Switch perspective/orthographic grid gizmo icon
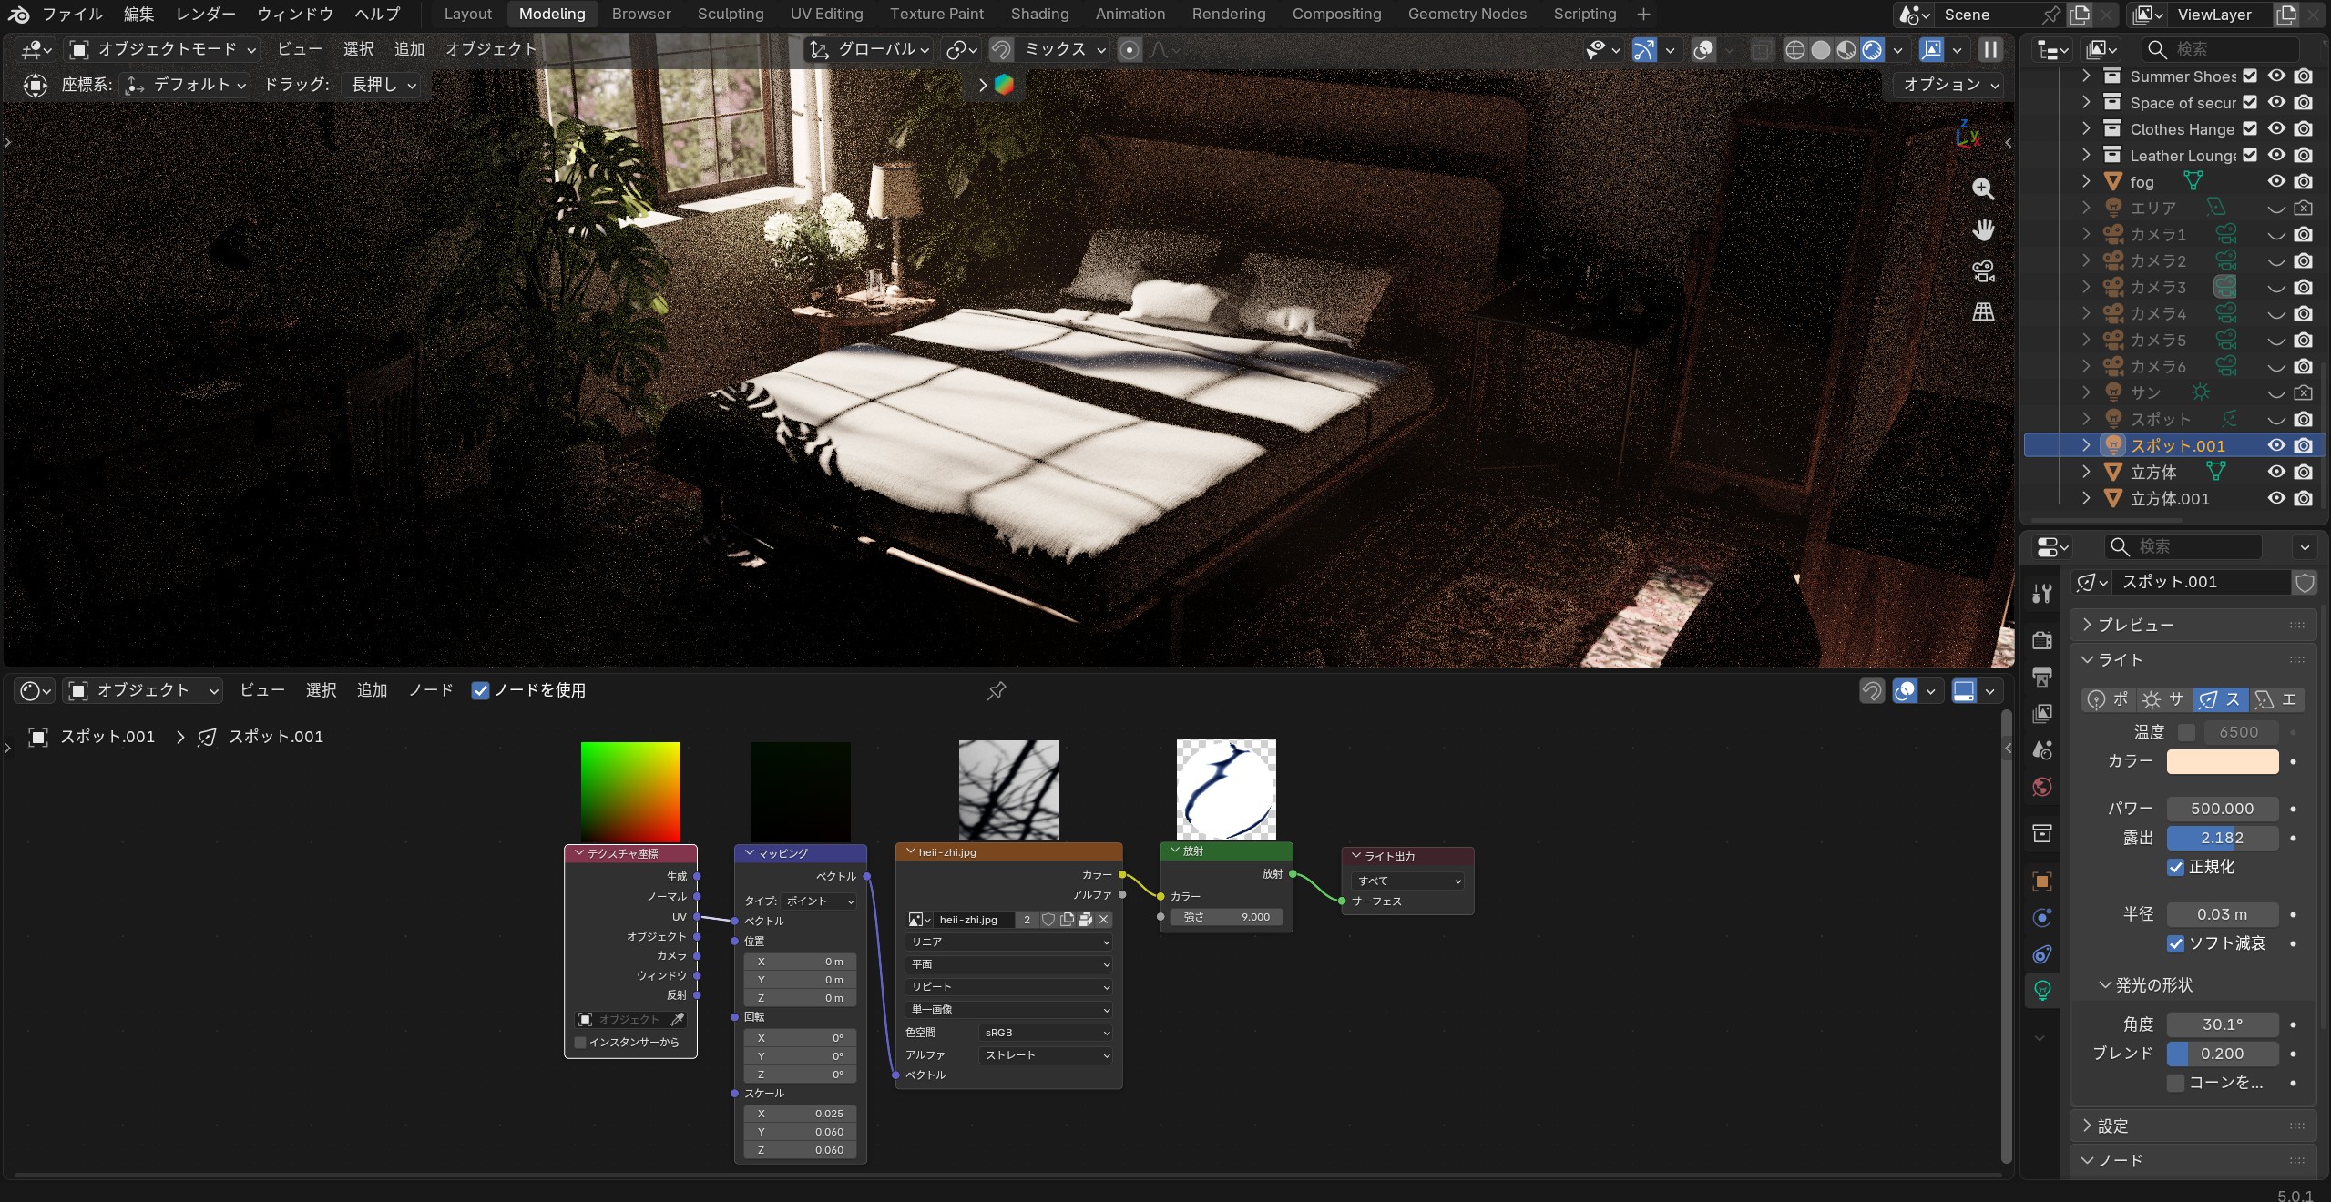The height and width of the screenshot is (1202, 2331). (x=1983, y=312)
